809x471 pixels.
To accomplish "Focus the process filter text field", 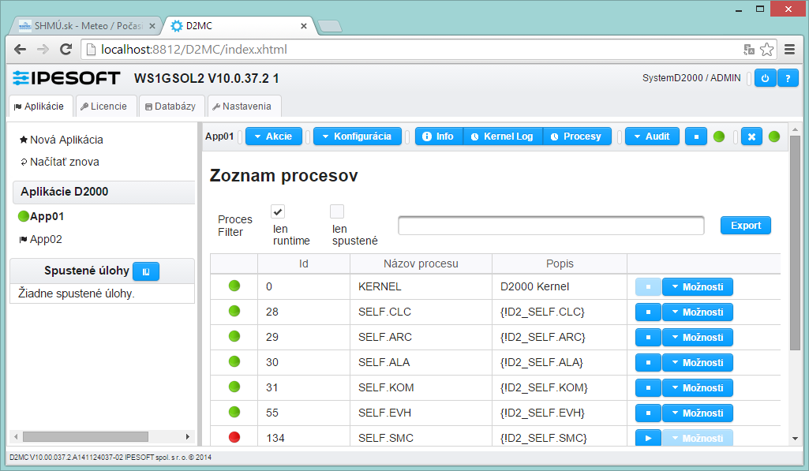I will [x=551, y=226].
